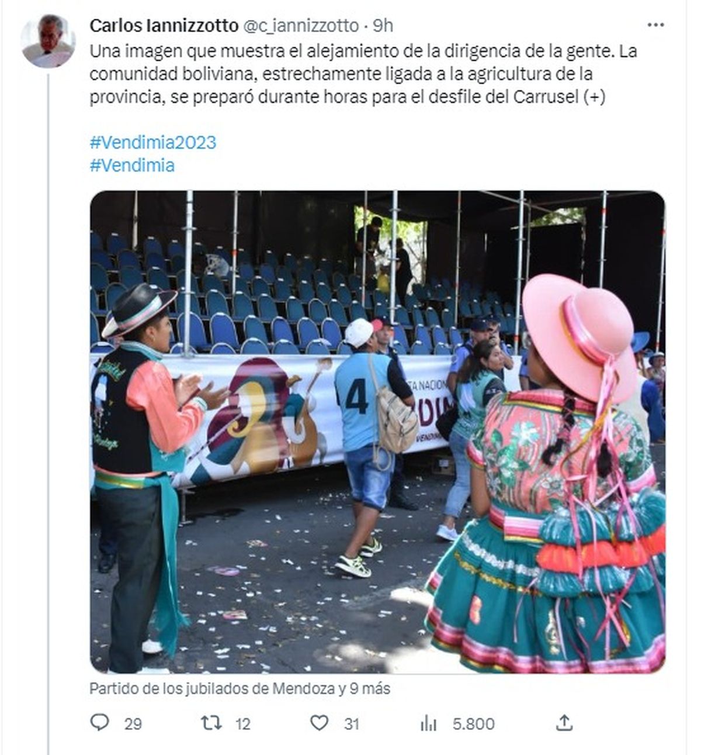Open Carlos Iannizzotto's profile avatar
This screenshot has width=701, height=755.
tap(48, 40)
